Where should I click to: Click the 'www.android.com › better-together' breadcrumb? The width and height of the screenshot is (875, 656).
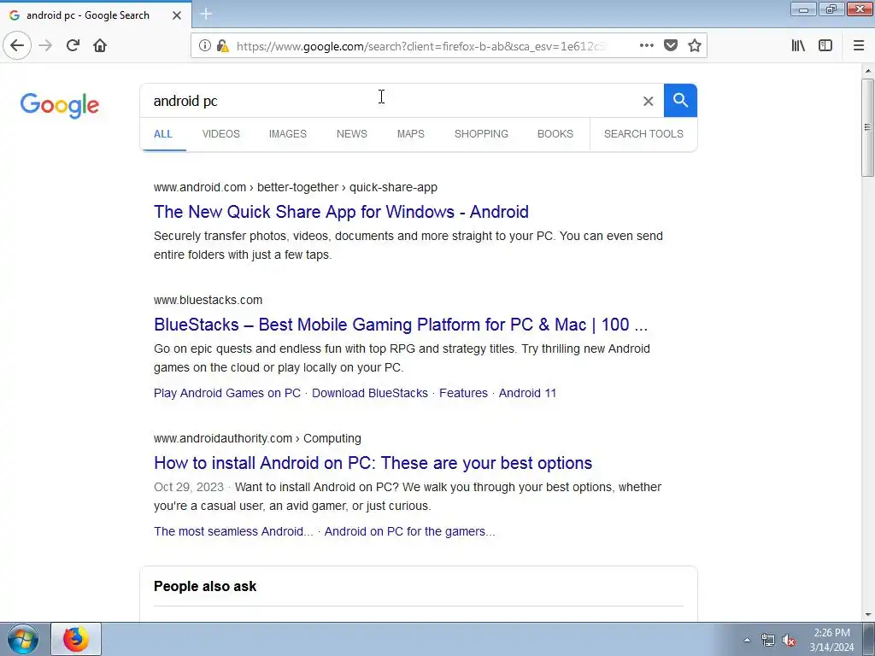[295, 187]
